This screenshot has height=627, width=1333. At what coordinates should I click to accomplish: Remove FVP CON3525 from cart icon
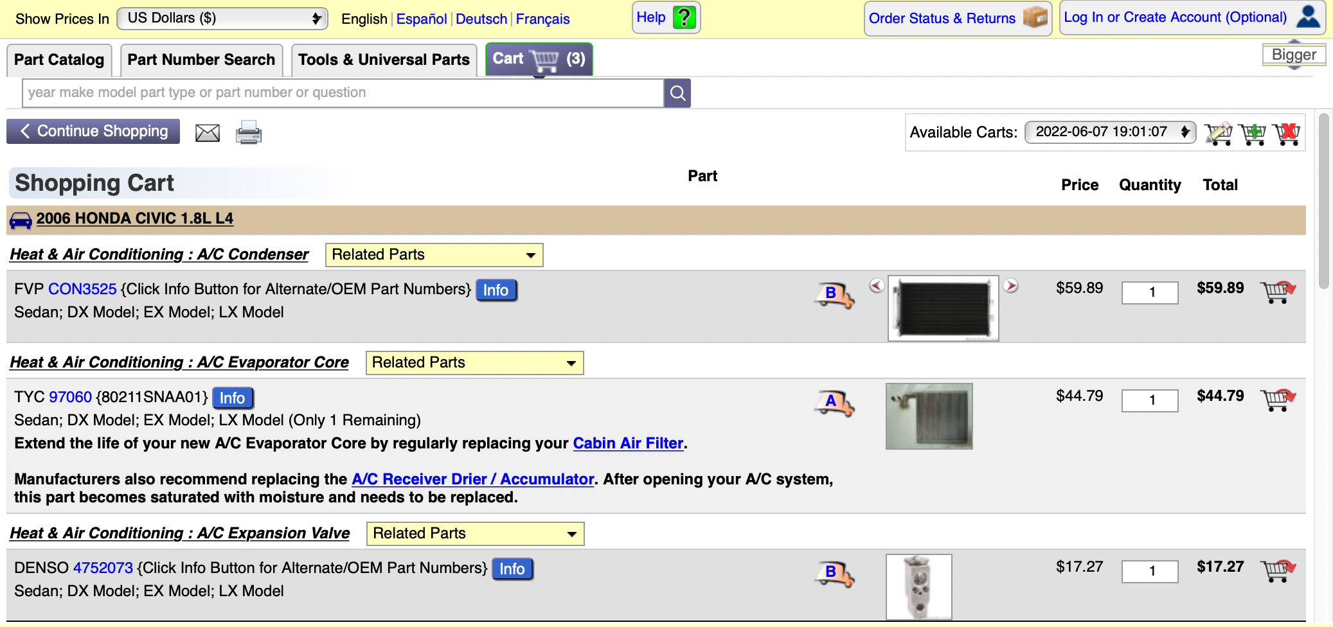(x=1278, y=292)
